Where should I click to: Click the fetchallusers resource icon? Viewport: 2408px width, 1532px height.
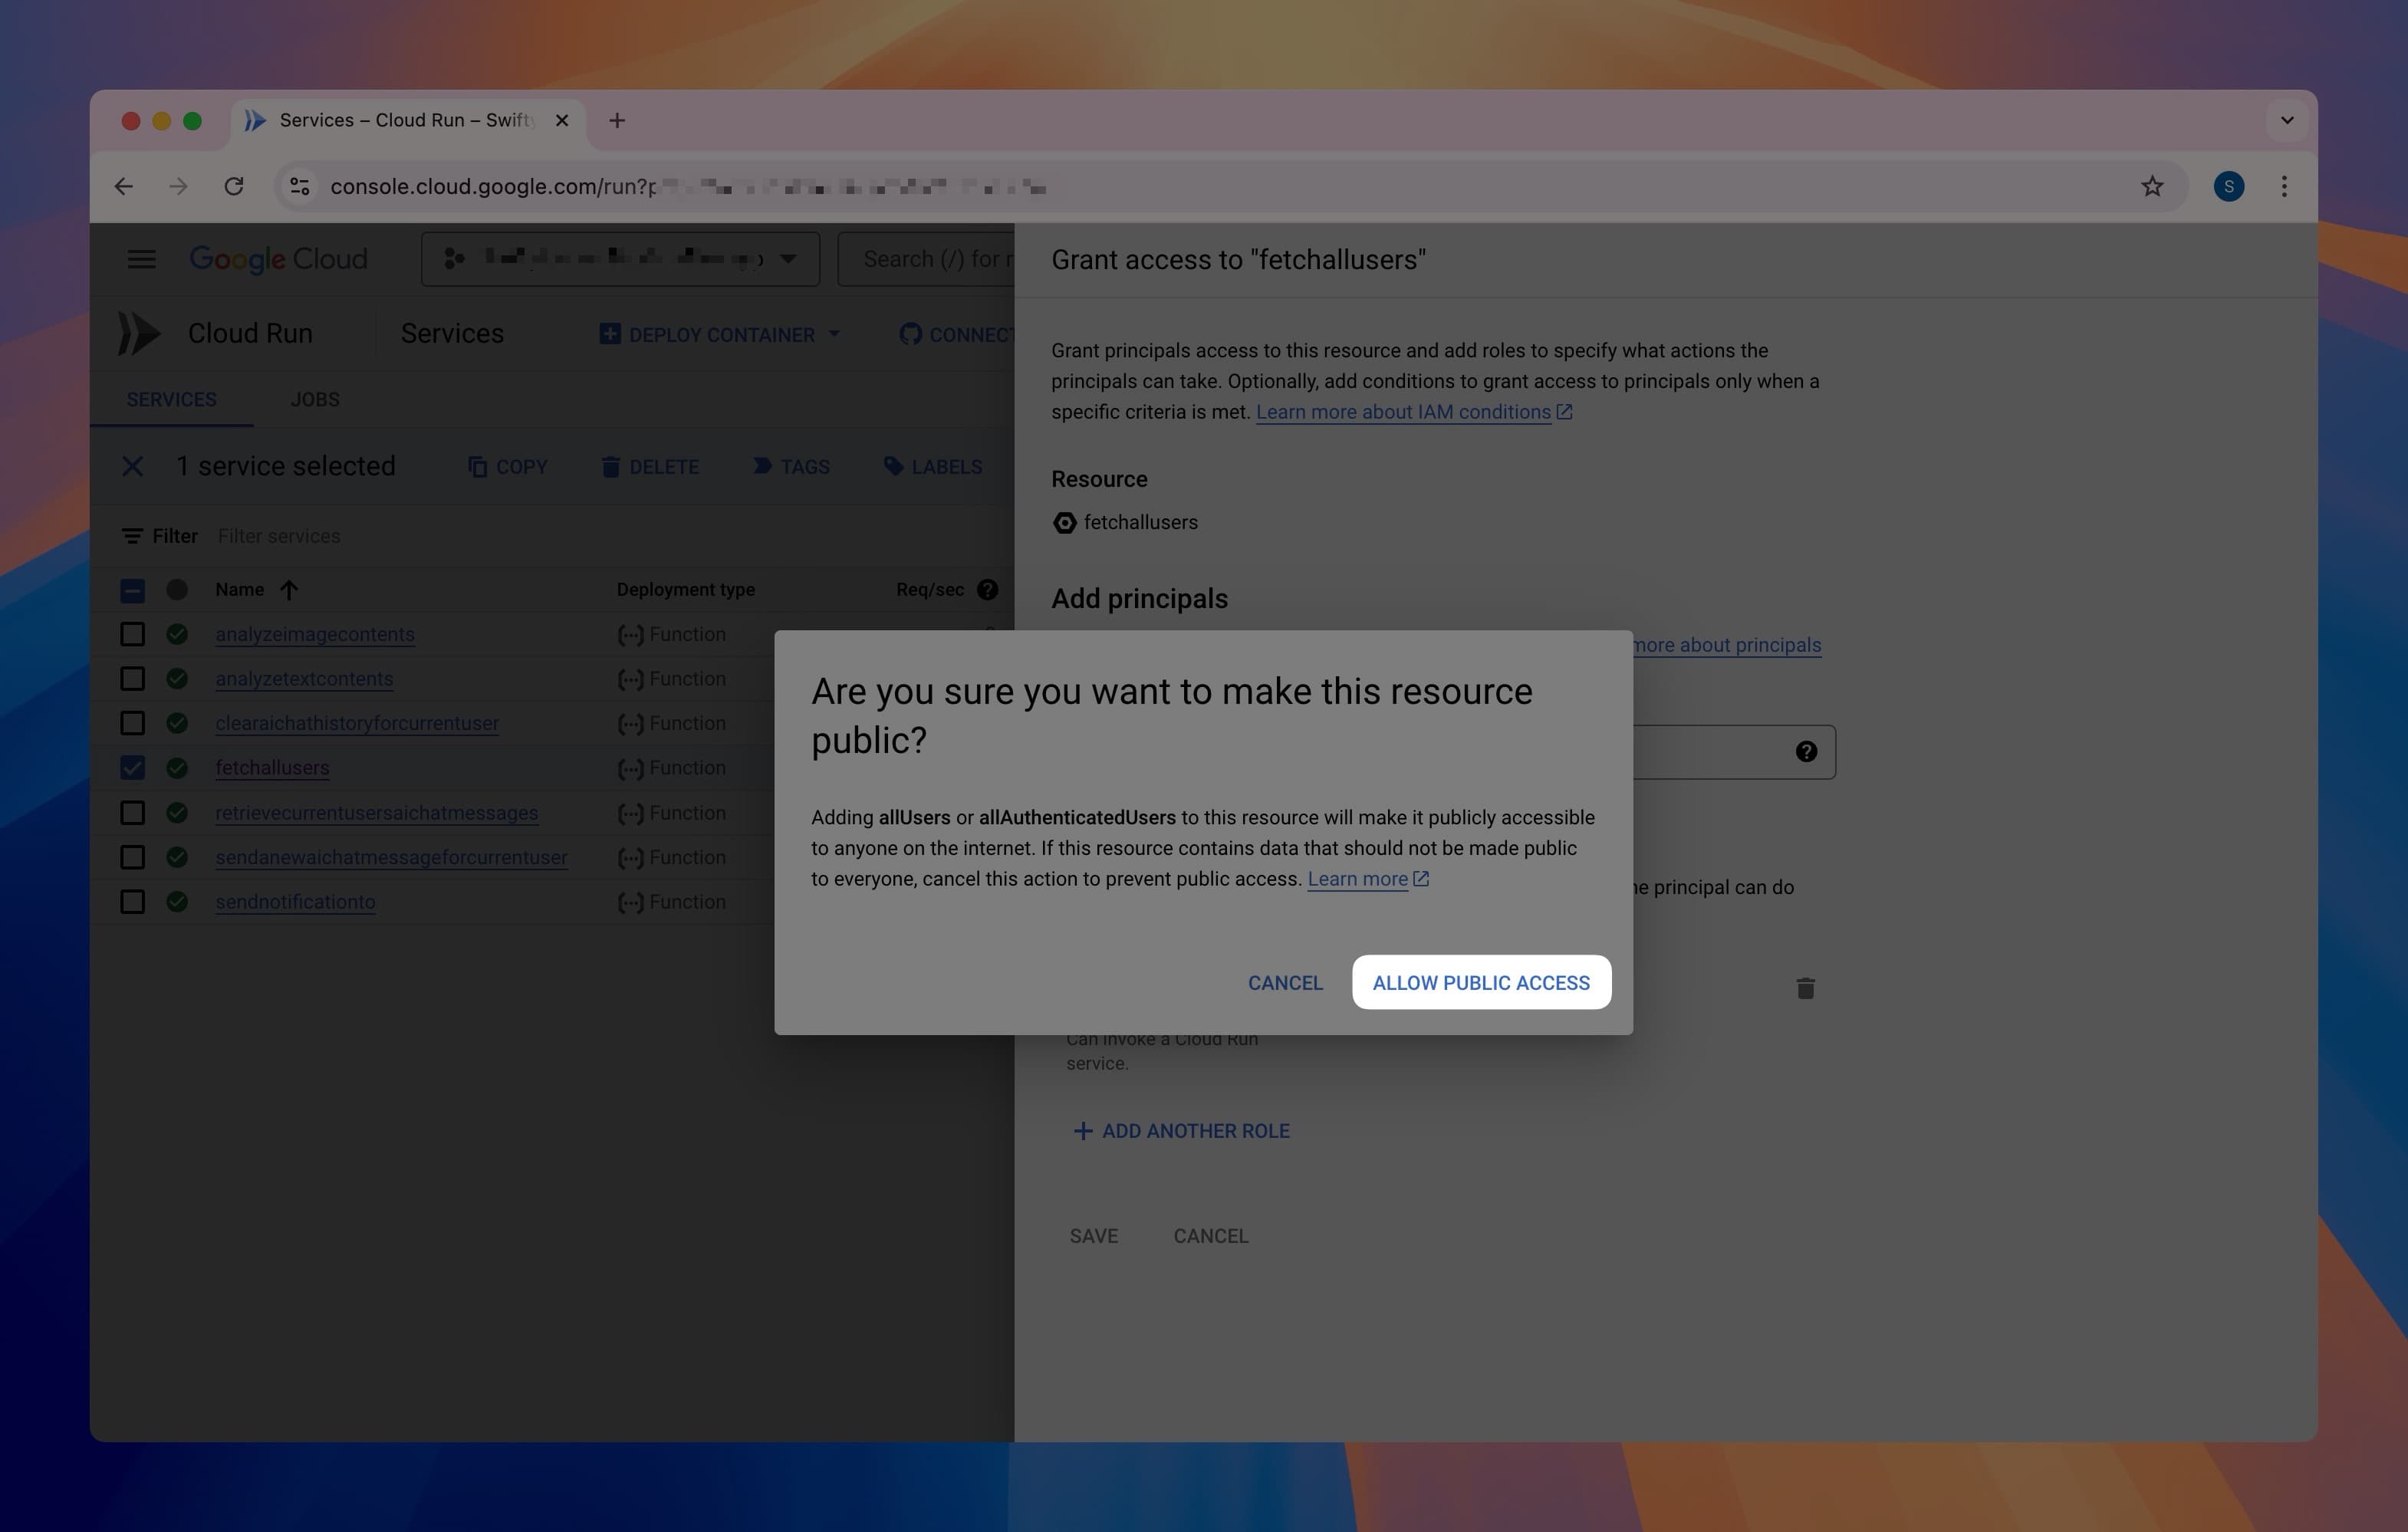click(x=1065, y=523)
